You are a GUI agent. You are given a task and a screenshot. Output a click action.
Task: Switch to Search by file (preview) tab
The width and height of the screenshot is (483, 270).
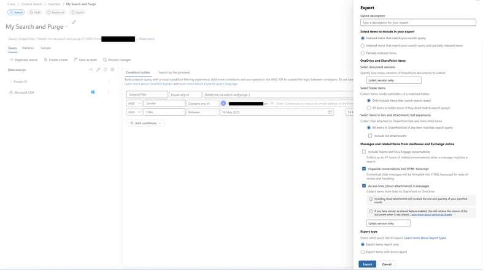point(174,72)
